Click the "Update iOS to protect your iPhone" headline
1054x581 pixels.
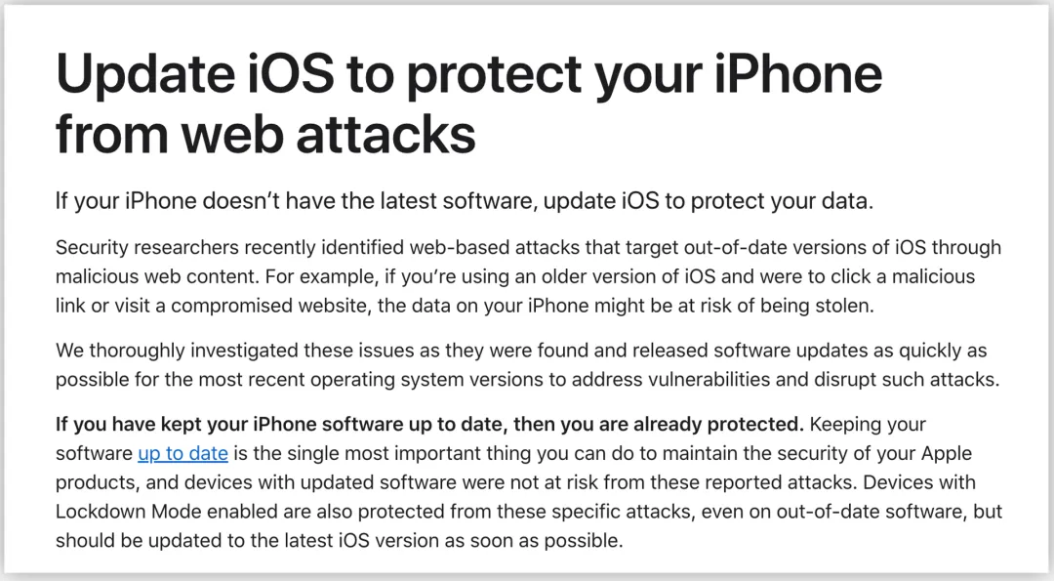click(x=469, y=74)
